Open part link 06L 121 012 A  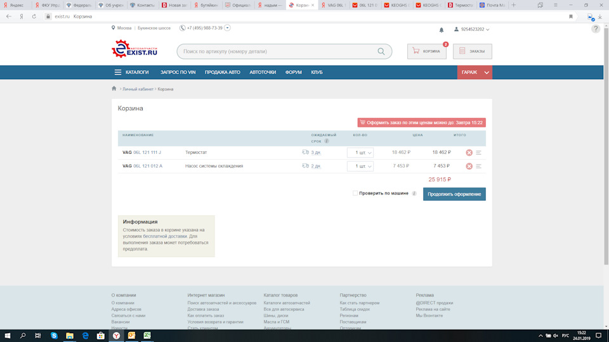[148, 166]
